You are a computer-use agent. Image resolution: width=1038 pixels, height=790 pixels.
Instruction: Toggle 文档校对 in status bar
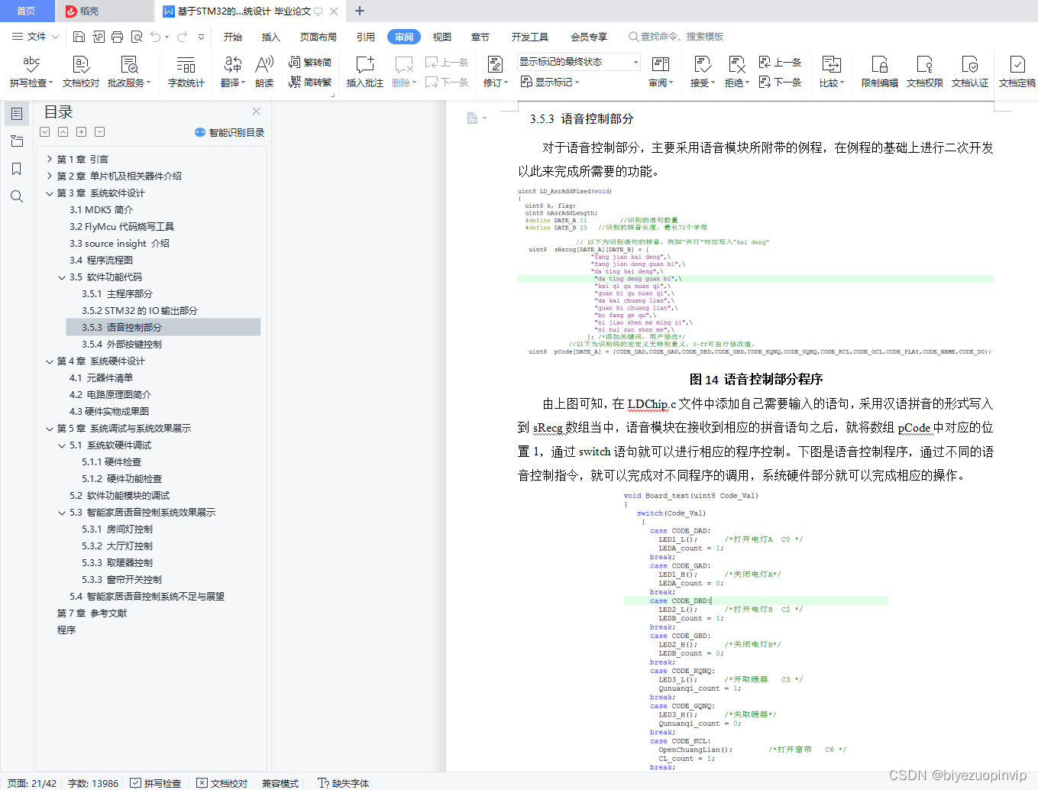[x=222, y=783]
